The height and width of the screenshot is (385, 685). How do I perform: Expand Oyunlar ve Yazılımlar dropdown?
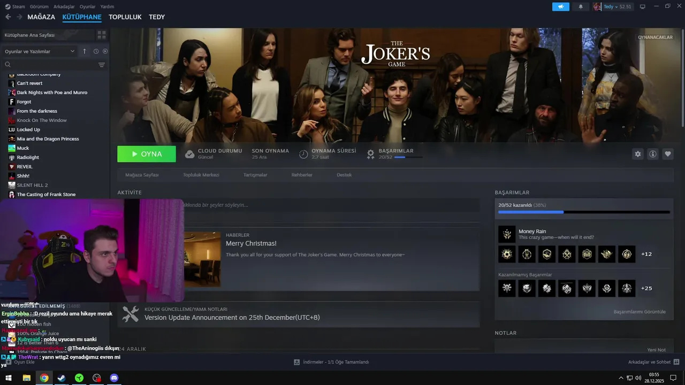[40, 51]
